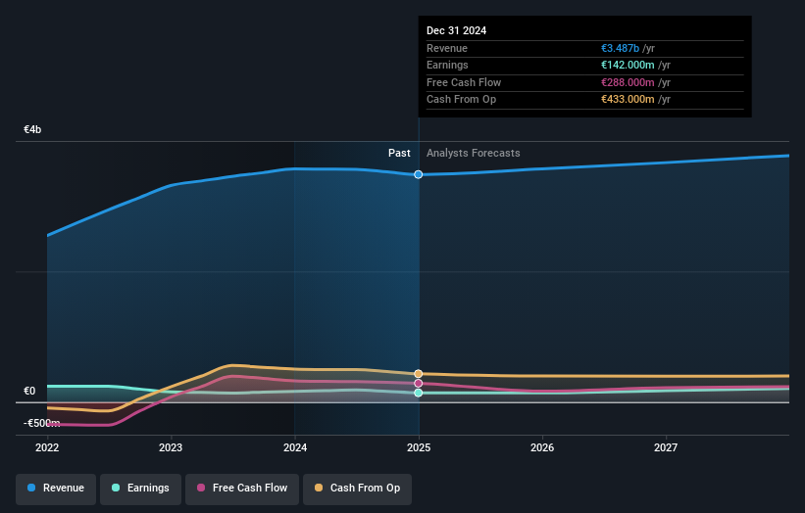Toggle the Revenue legend button
Screen dimensions: 805x513
tap(56, 489)
